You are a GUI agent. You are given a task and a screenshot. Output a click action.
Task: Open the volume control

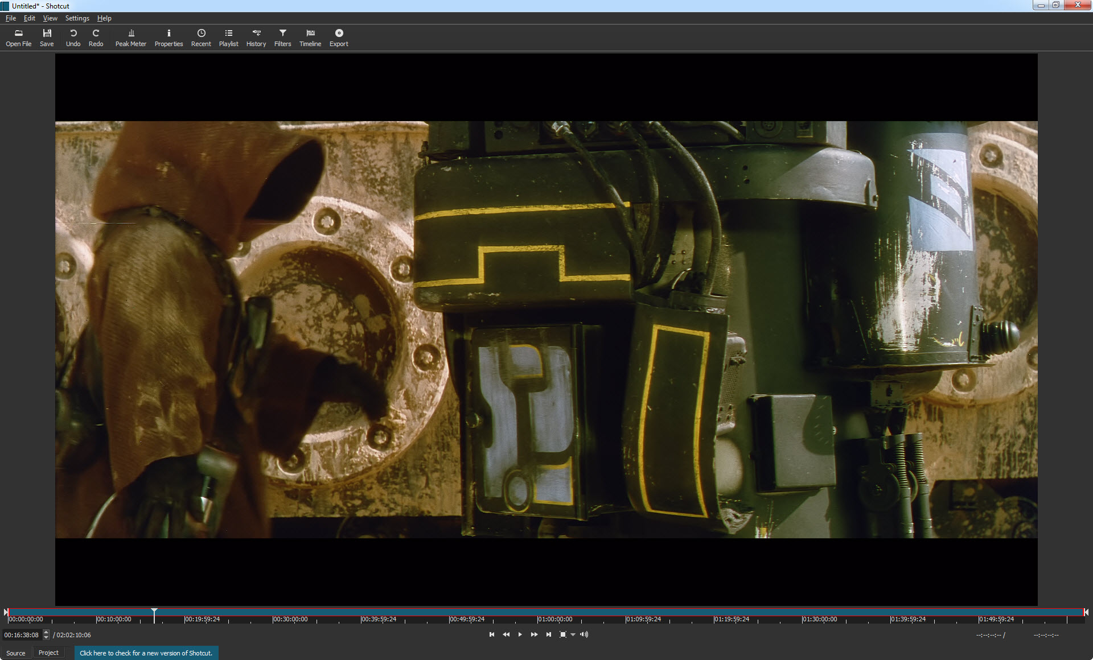click(584, 634)
